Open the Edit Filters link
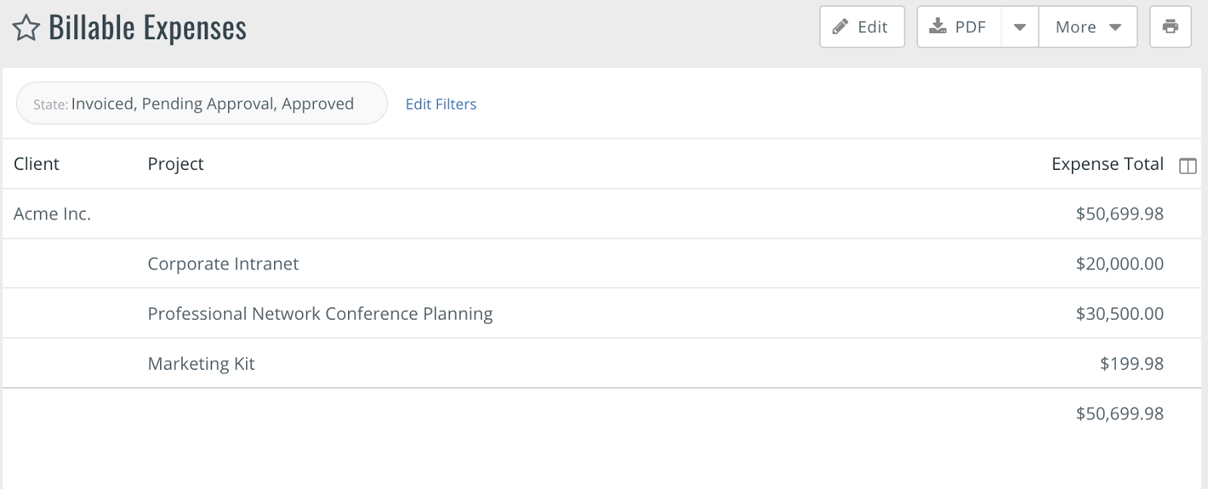1208x489 pixels. 441,104
